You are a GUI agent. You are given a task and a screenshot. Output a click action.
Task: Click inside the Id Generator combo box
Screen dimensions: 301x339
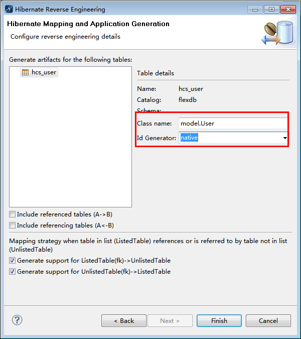230,138
